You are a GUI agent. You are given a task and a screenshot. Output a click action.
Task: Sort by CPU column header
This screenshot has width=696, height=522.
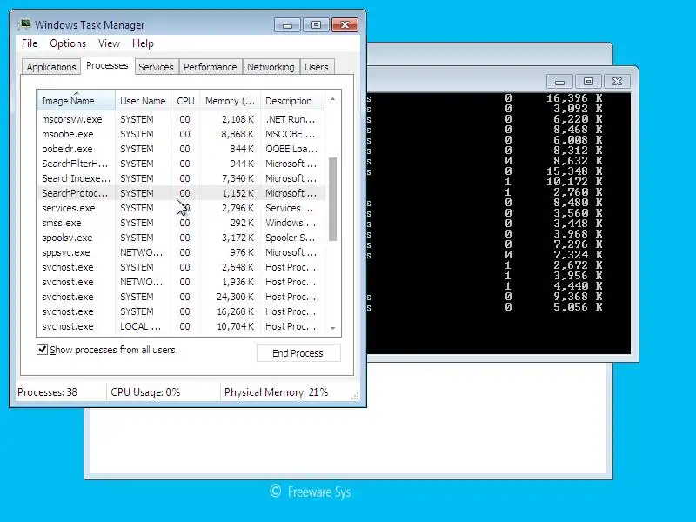[185, 101]
